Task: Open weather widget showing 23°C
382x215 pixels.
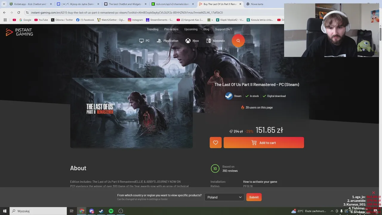Action: [x=308, y=211]
